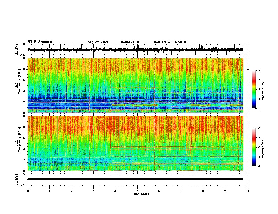The width and height of the screenshot is (278, 214).
Task: Click the ch.1 spectrogram color scale bar
Action: point(254,90)
